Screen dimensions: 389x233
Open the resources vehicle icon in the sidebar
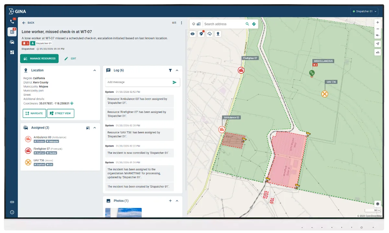(12, 42)
